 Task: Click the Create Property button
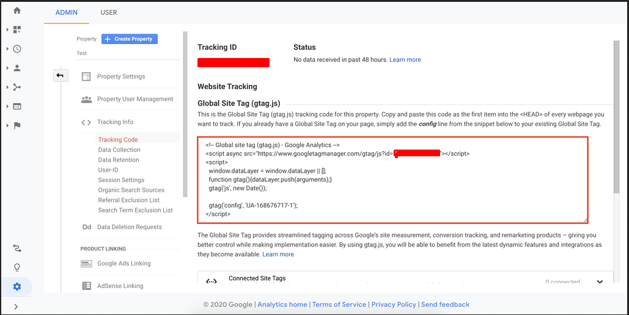tap(130, 39)
